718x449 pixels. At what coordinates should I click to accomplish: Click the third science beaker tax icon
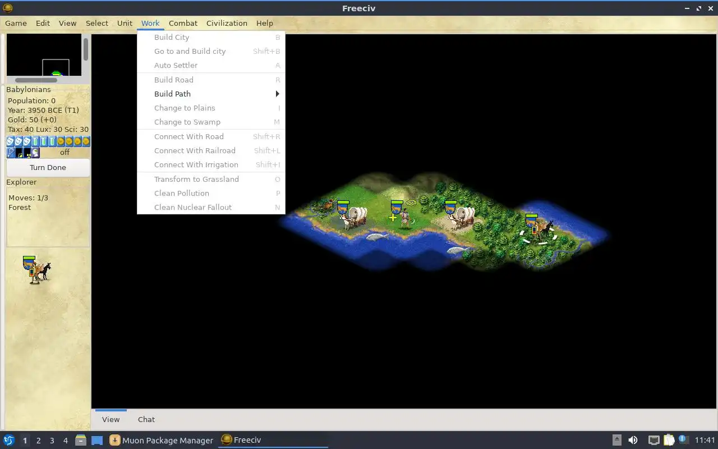pyautogui.click(x=52, y=141)
